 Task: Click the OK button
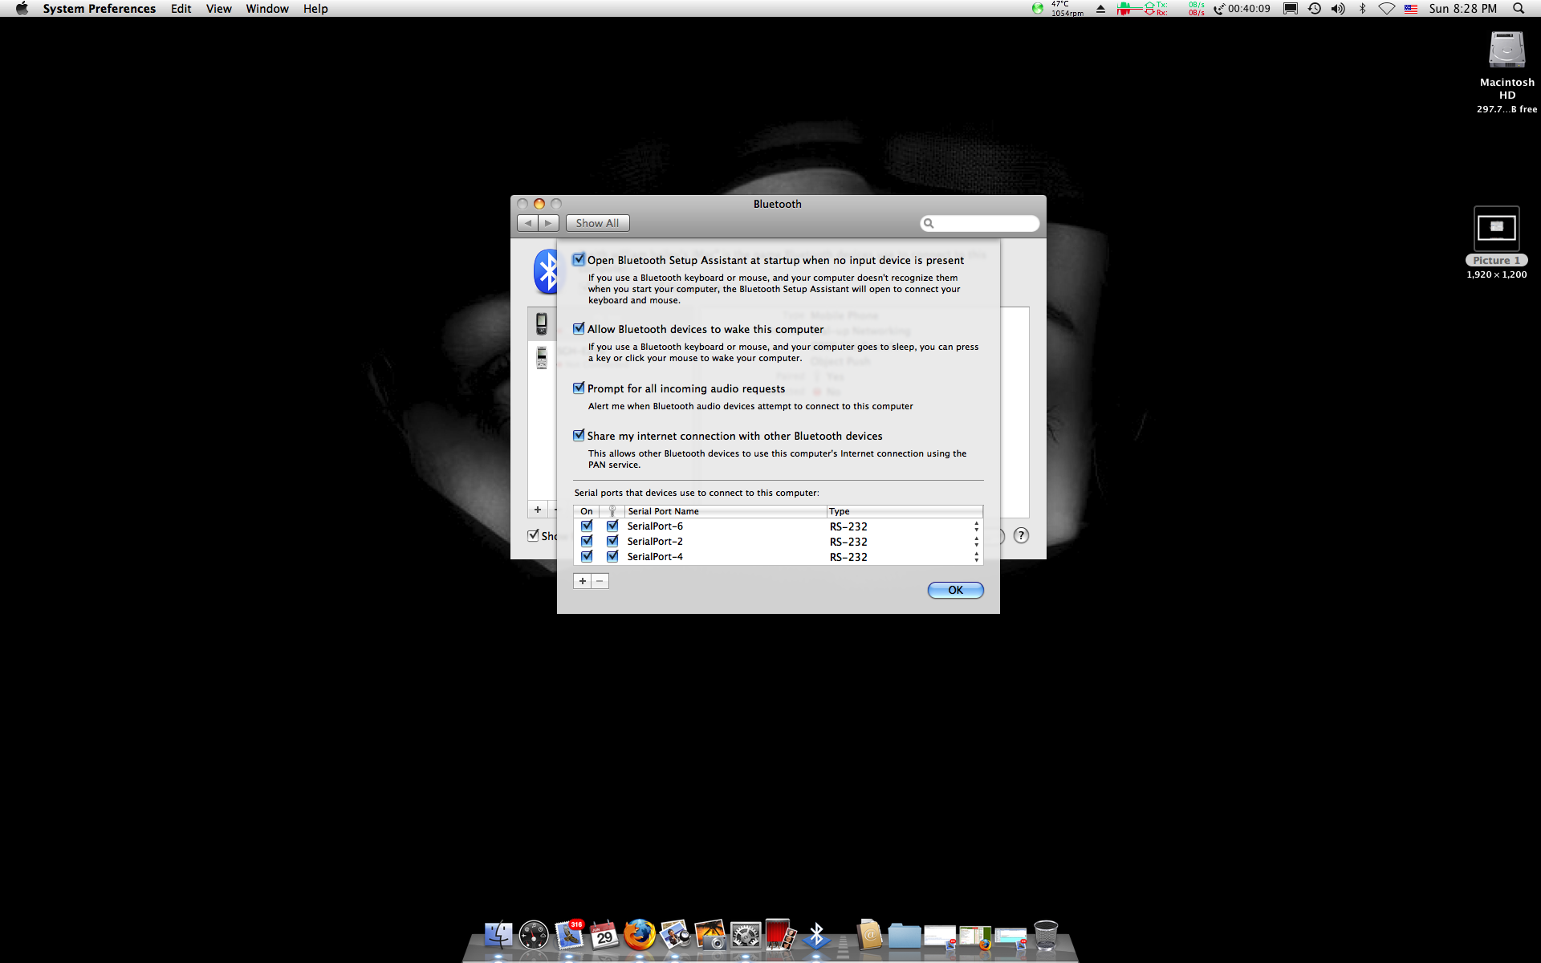pyautogui.click(x=955, y=590)
